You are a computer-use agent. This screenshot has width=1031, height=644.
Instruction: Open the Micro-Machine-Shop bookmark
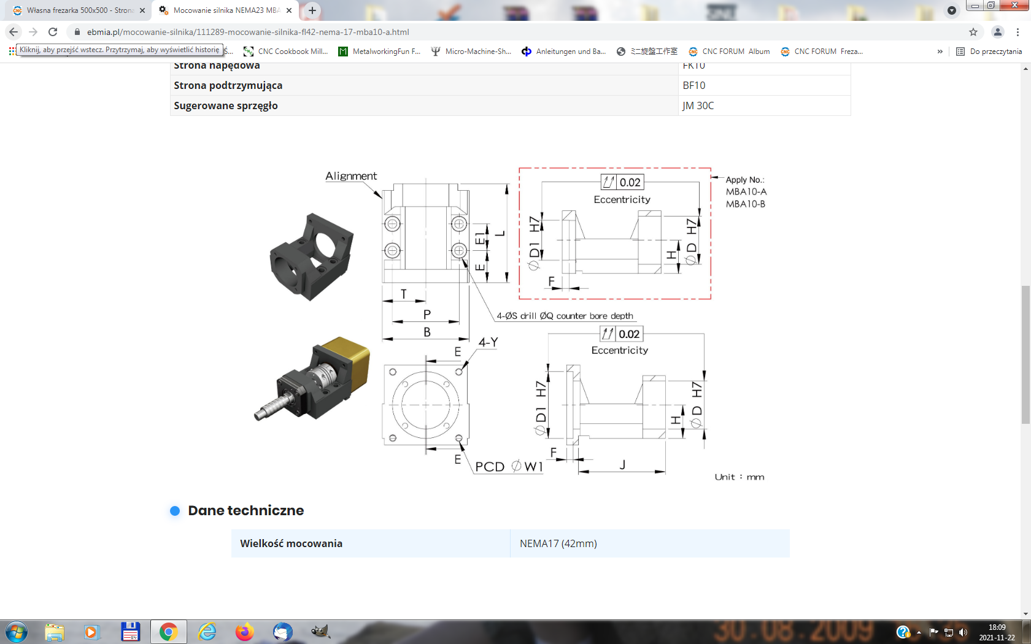tap(471, 52)
